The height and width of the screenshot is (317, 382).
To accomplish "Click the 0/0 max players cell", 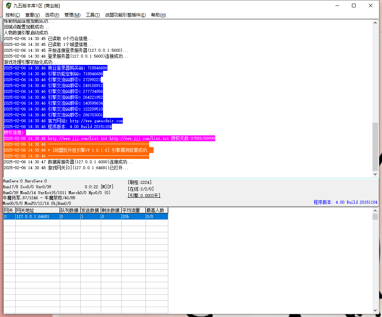I will 157,216.
